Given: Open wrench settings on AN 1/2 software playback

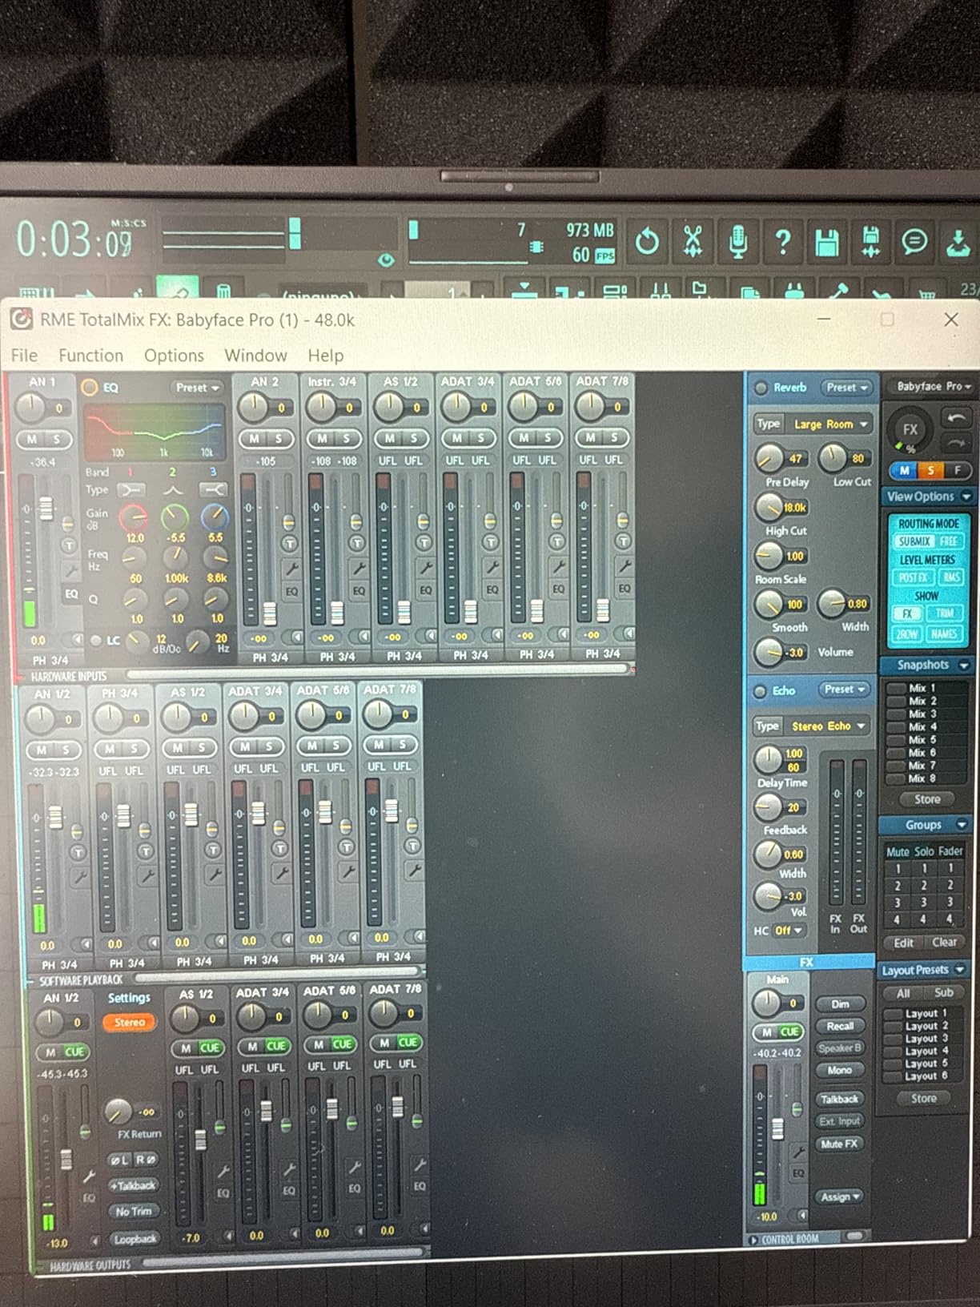Looking at the screenshot, I should point(79,878).
